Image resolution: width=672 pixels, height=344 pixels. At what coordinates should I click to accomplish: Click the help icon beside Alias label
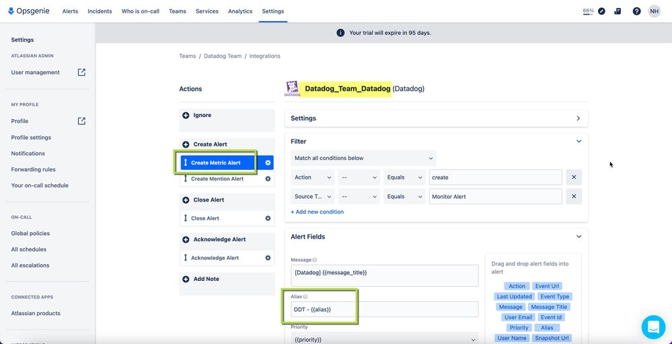[x=305, y=296]
